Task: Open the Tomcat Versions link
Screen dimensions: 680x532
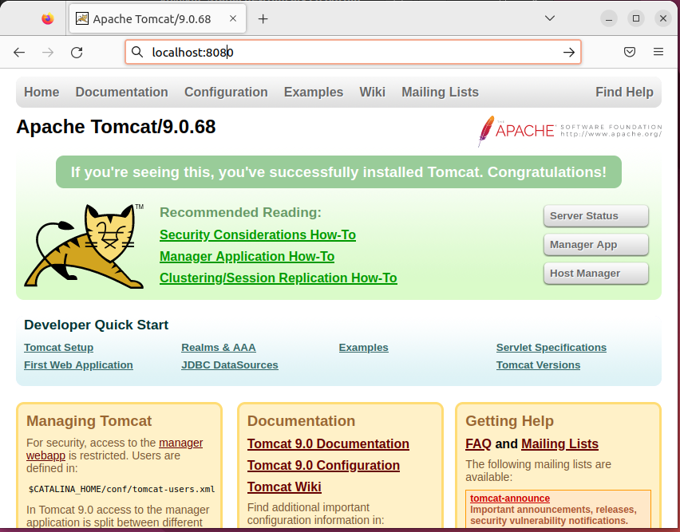Action: click(x=538, y=365)
